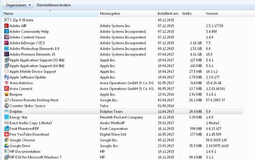Sort by the Name column header
The image size is (255, 160).
click(x=50, y=14)
